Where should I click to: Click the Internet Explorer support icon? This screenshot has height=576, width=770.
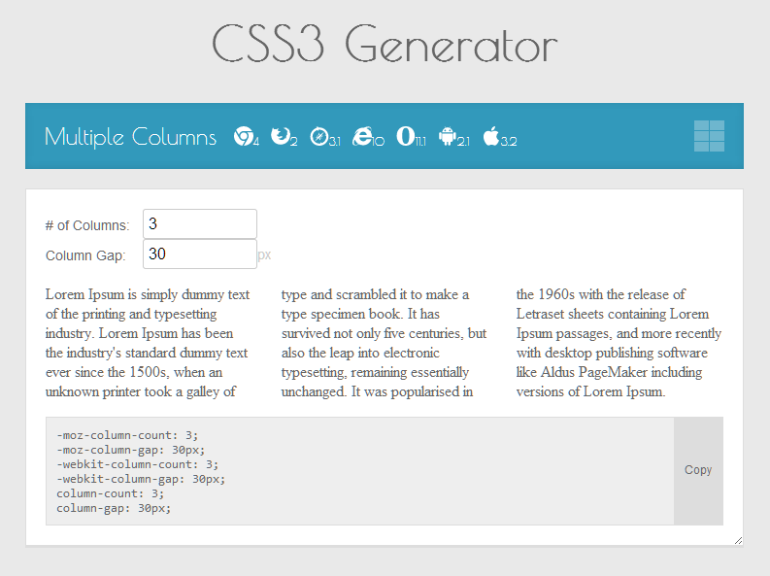pos(363,137)
